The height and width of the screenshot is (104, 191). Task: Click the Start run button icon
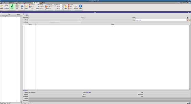[80, 6]
